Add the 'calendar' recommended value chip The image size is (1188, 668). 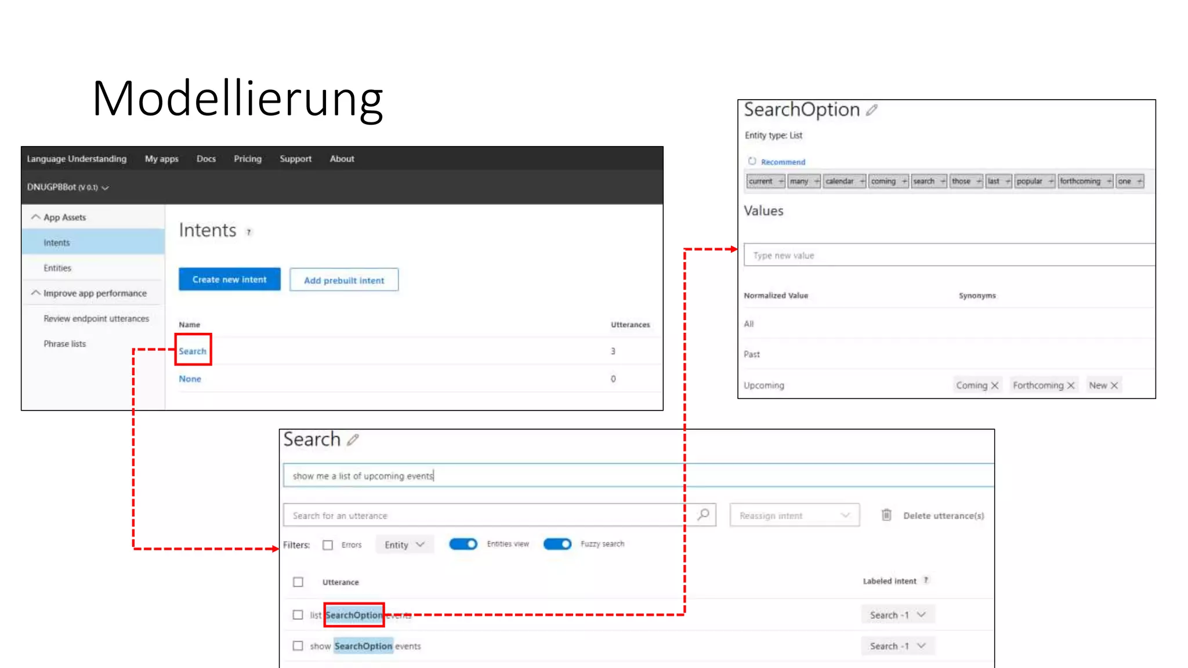(x=862, y=181)
